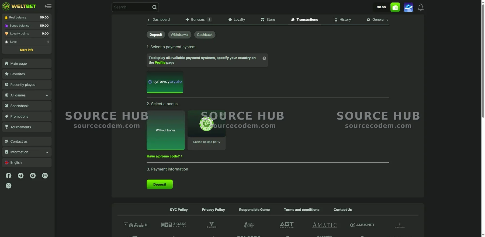This screenshot has width=485, height=237.
Task: Click the info icon in country notice
Action: pyautogui.click(x=264, y=58)
